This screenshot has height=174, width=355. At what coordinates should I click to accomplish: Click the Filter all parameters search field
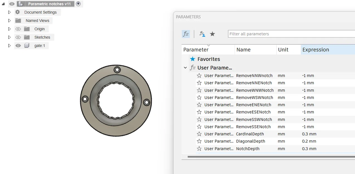[x=292, y=34]
